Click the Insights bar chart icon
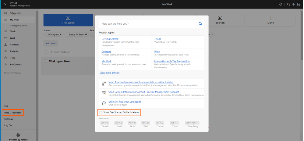 coord(5,51)
